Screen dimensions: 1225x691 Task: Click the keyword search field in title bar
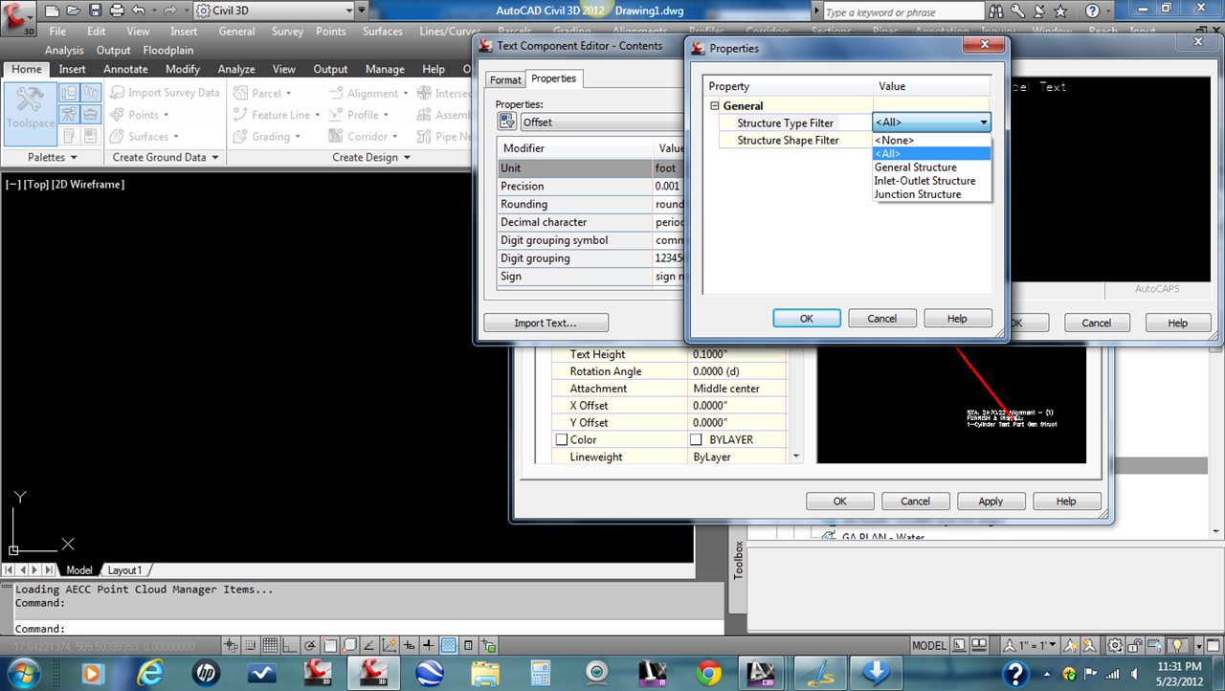[902, 11]
